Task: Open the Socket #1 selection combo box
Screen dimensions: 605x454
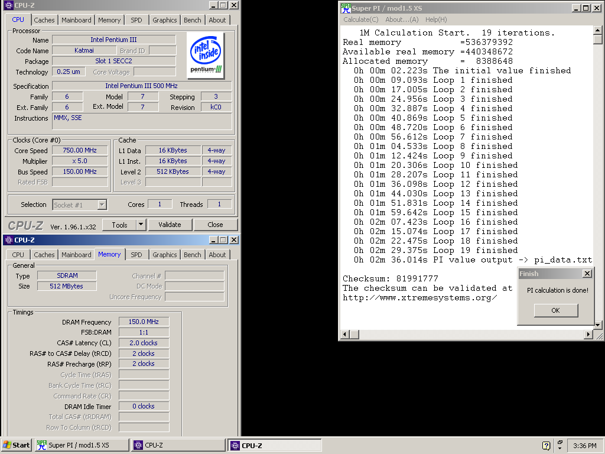Action: [80, 205]
